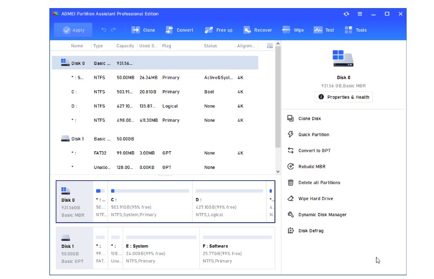Select the FAT32 99.00MB partition row
434x279 pixels.
click(x=155, y=153)
